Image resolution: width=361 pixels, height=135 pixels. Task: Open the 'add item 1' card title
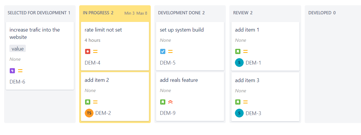[247, 30]
